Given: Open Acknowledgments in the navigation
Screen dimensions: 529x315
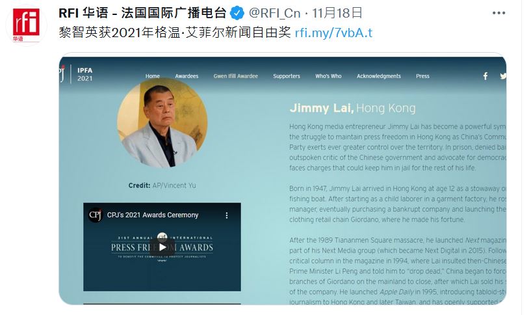Looking at the screenshot, I should [378, 76].
